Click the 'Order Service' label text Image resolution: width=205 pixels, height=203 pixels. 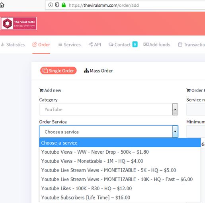point(53,122)
